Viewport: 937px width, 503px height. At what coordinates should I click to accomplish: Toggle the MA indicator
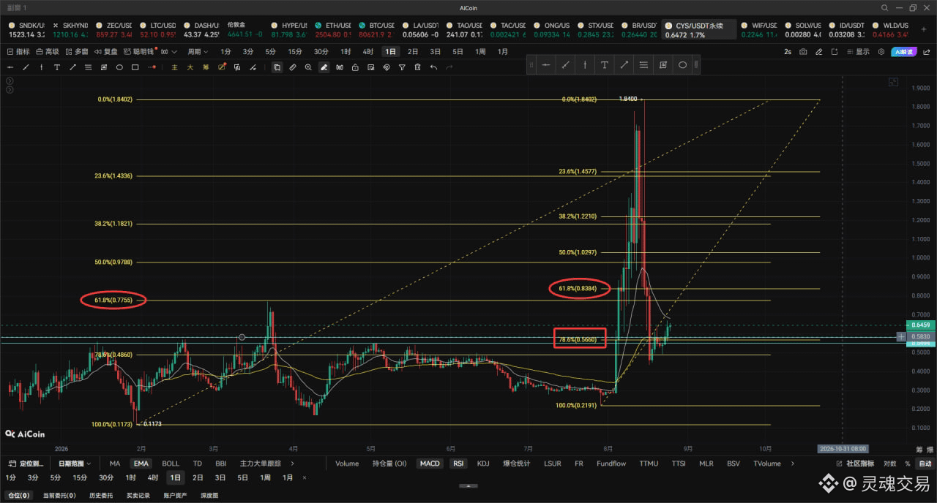tap(115, 464)
